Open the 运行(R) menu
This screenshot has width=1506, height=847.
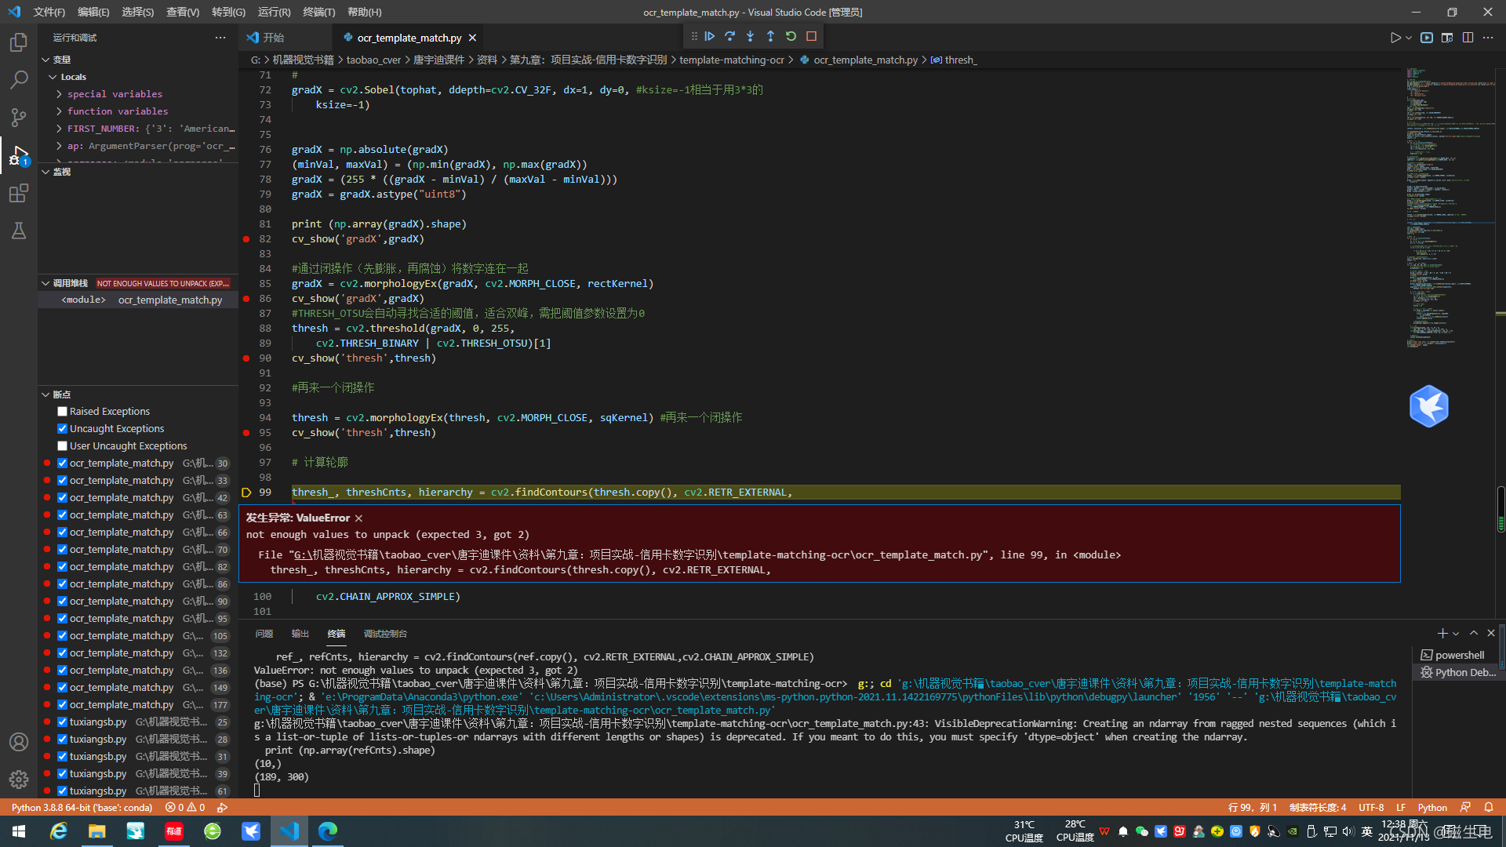pos(274,12)
